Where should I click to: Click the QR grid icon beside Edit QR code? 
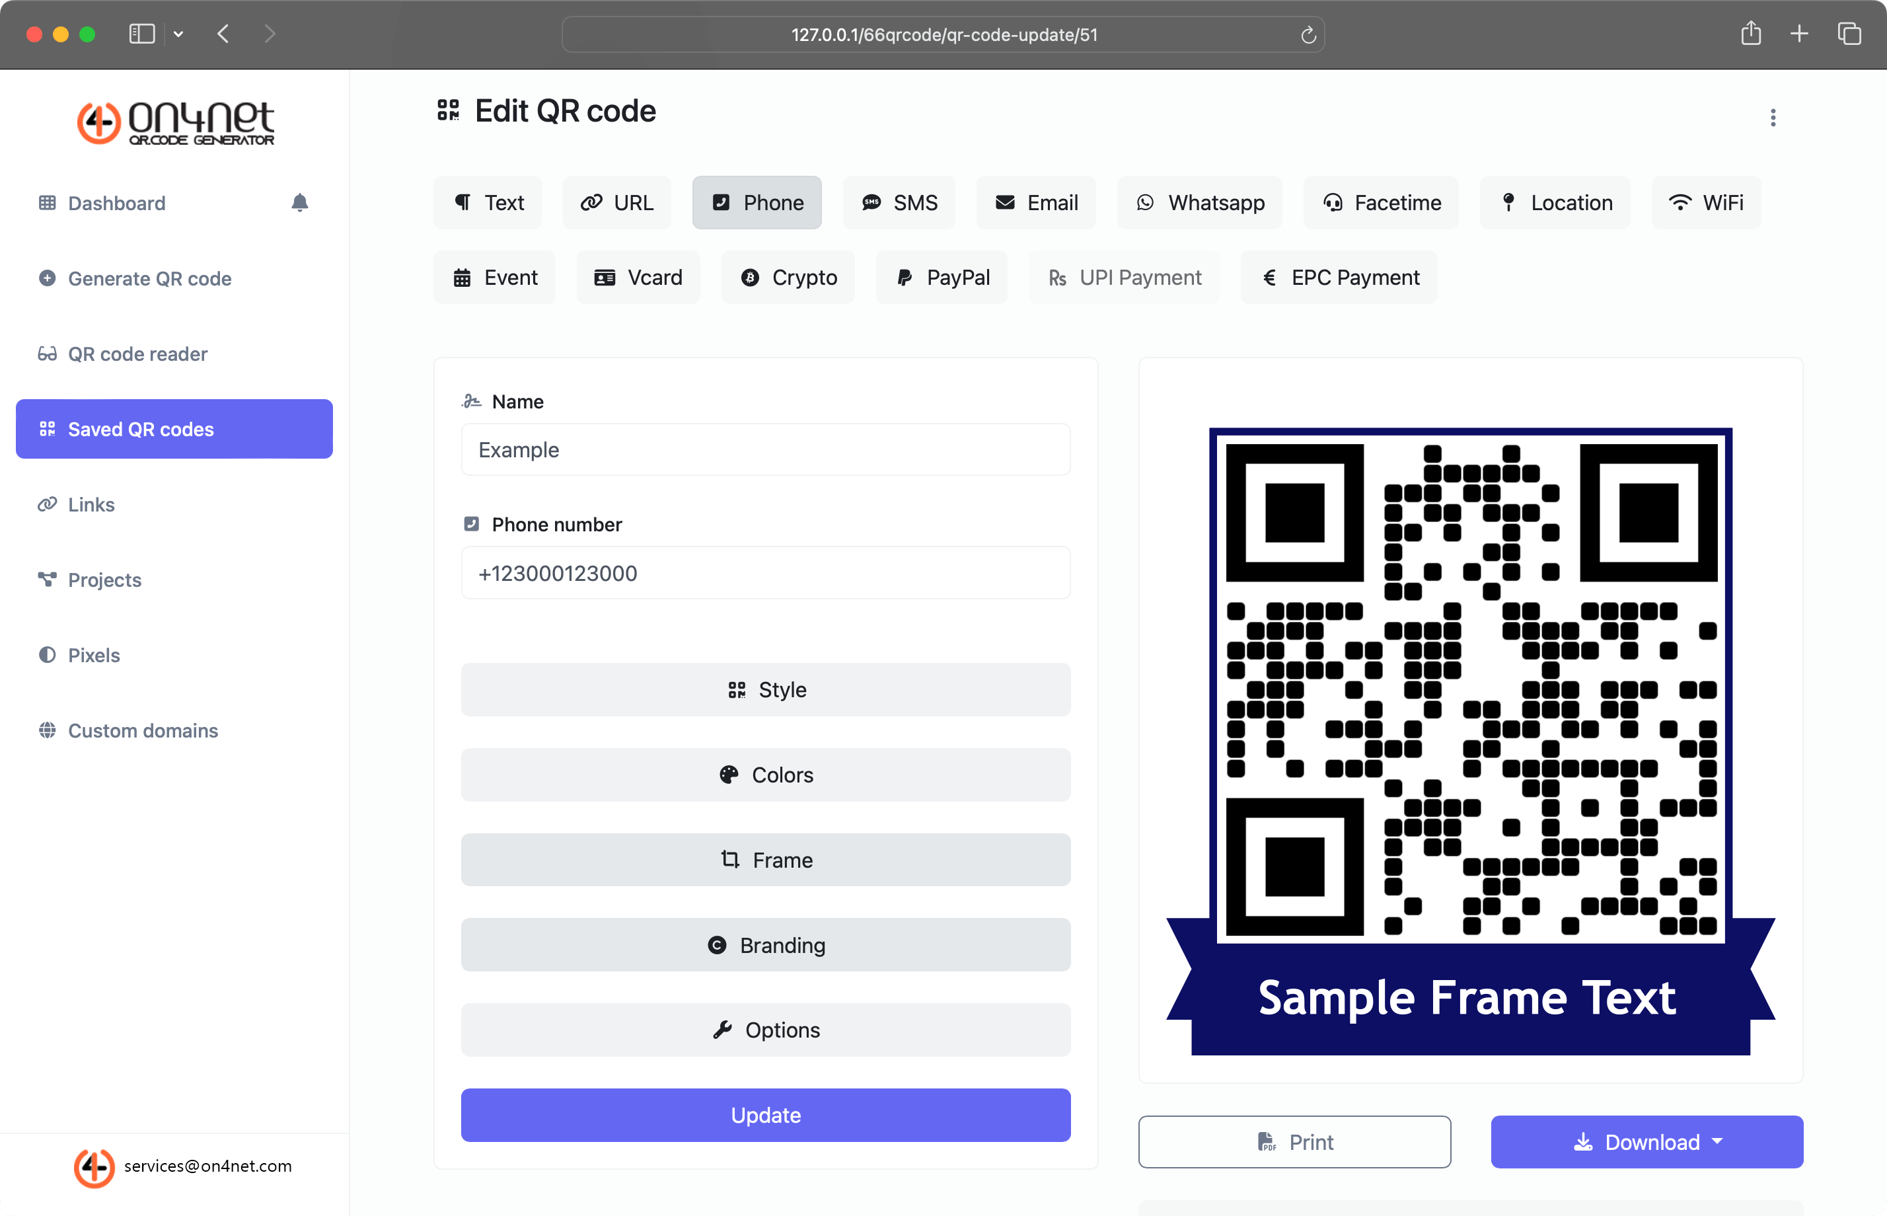(448, 110)
